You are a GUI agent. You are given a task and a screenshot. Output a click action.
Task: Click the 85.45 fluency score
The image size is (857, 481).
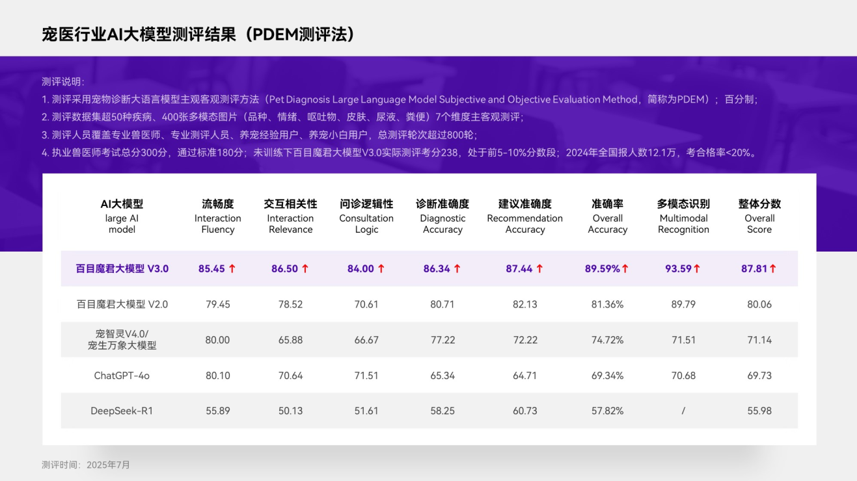[211, 268]
